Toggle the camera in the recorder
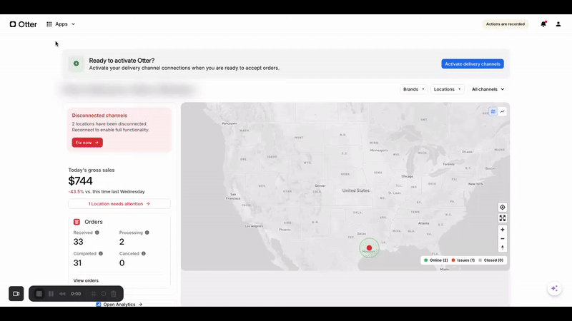The image size is (572, 321). [16, 294]
